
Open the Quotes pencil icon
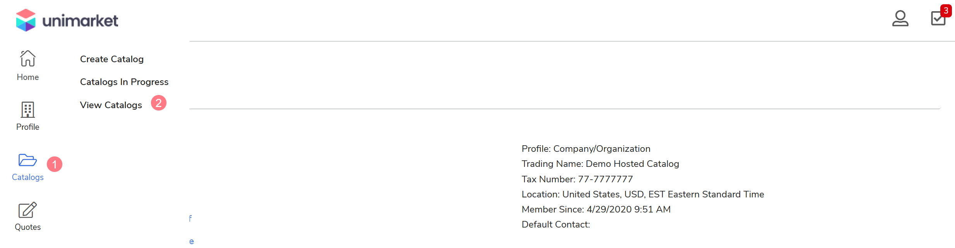tap(27, 210)
